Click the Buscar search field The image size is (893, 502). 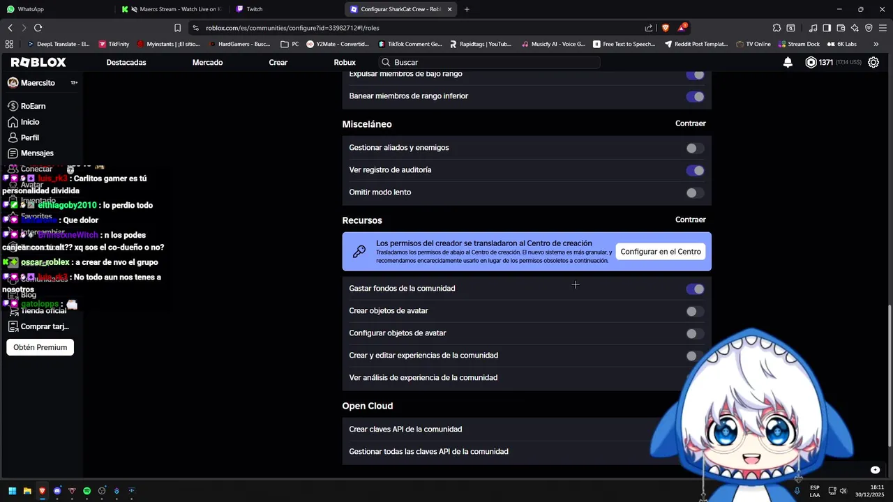[490, 62]
